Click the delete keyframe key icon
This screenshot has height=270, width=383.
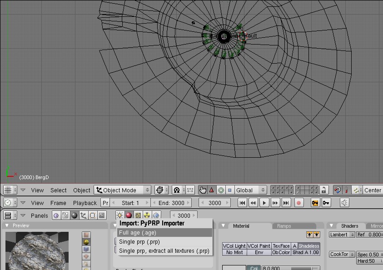[326, 203]
